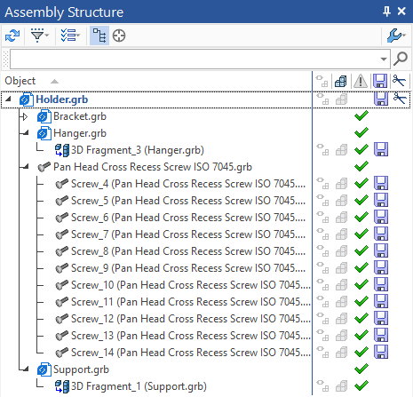The image size is (413, 397).
Task: Select Support.grb in the tree
Action: [x=81, y=369]
